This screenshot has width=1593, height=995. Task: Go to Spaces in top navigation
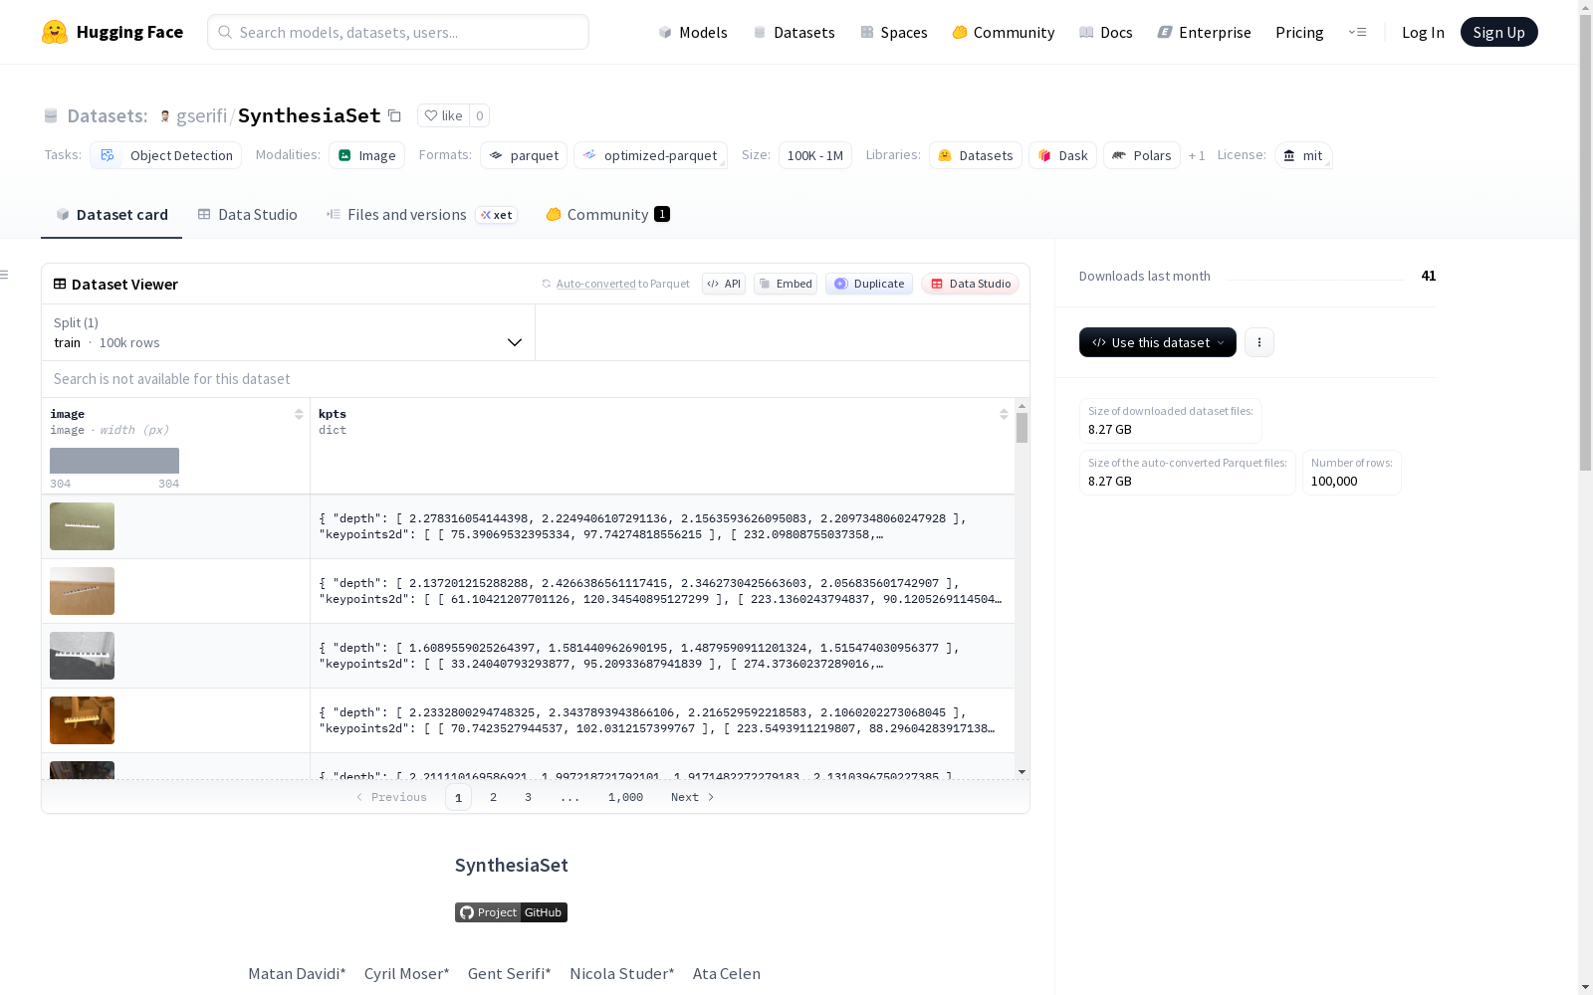pyautogui.click(x=894, y=32)
